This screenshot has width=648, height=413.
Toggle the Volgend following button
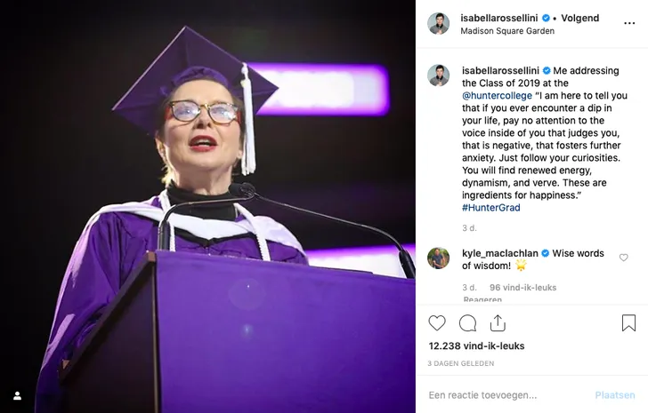point(579,18)
